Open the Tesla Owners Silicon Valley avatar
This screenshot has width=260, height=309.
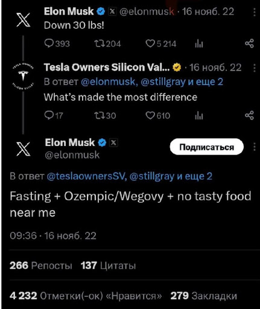coord(23,75)
